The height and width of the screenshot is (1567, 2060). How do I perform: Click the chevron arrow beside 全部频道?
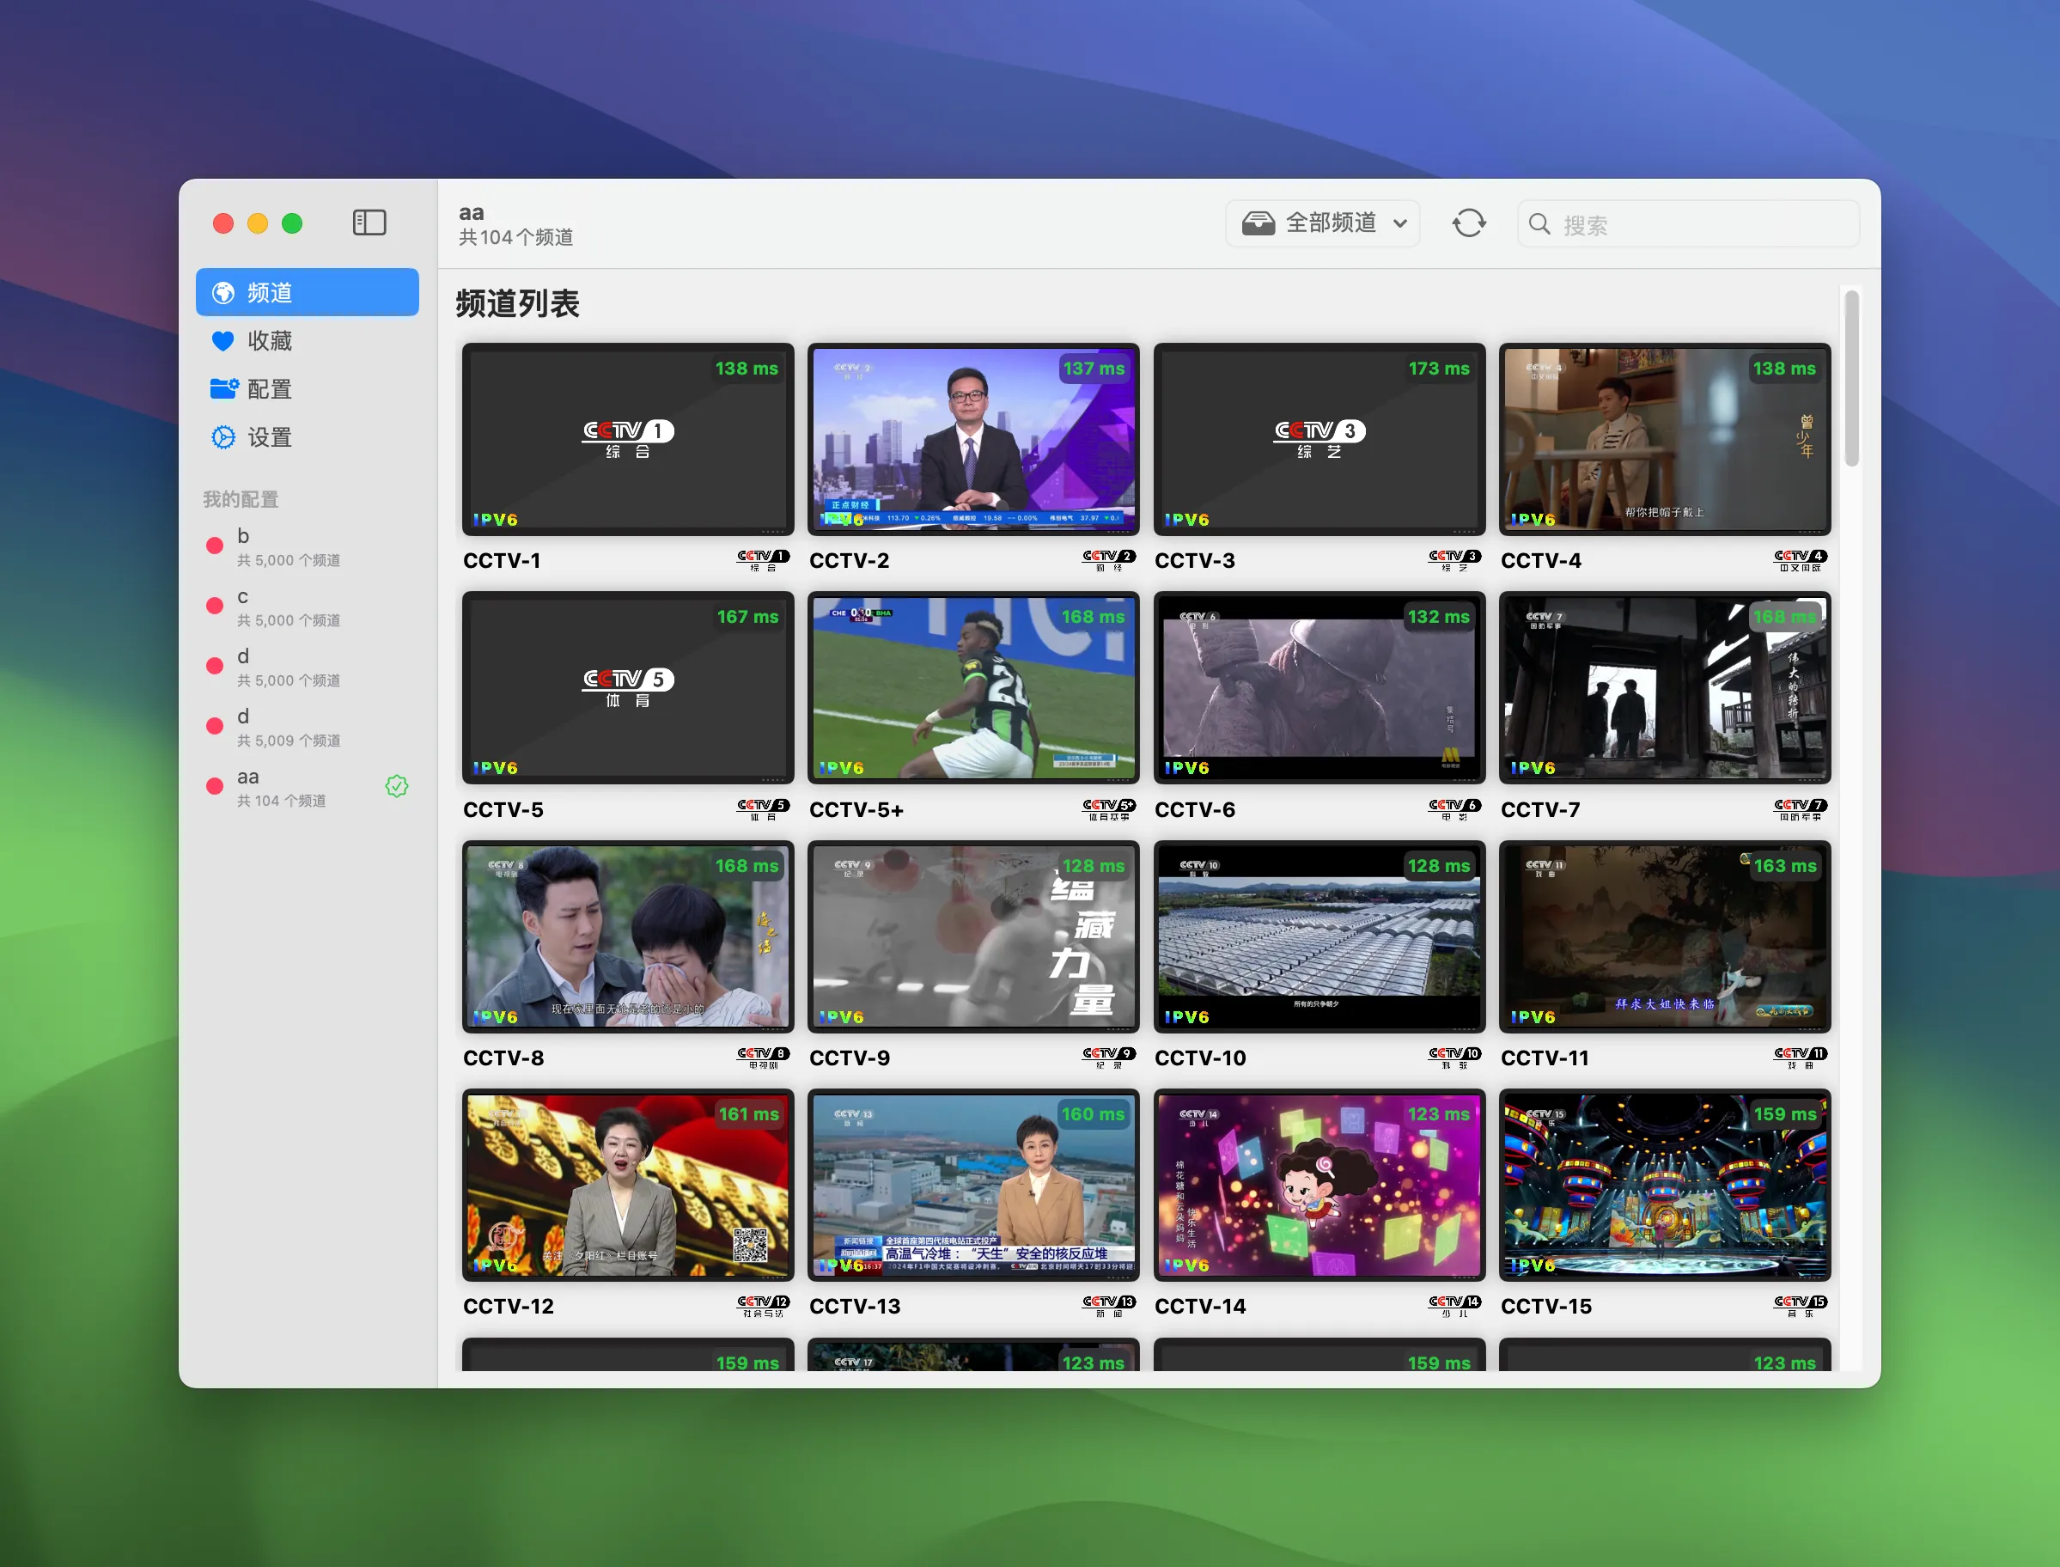pyautogui.click(x=1399, y=224)
